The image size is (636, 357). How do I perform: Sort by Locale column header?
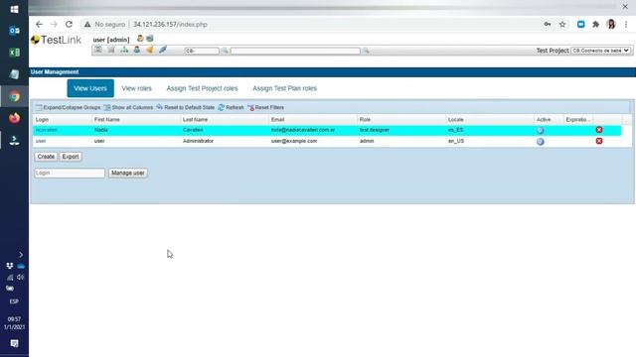[x=455, y=120]
